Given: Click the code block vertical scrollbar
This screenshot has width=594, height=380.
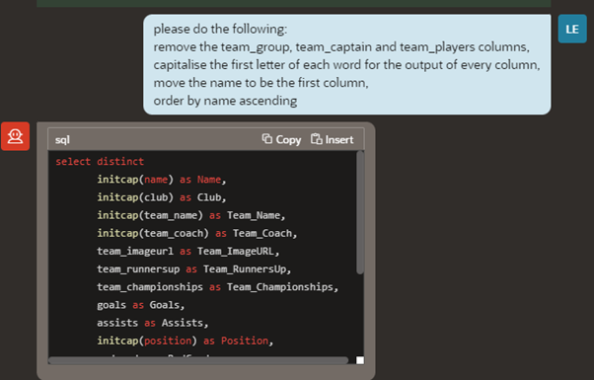Looking at the screenshot, I should [x=360, y=212].
